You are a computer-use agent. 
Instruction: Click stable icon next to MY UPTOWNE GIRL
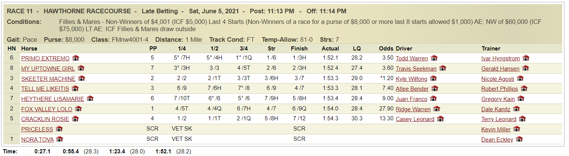pyautogui.click(x=81, y=68)
